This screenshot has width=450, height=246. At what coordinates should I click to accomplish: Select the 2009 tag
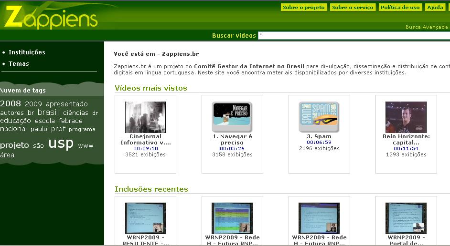click(x=33, y=104)
